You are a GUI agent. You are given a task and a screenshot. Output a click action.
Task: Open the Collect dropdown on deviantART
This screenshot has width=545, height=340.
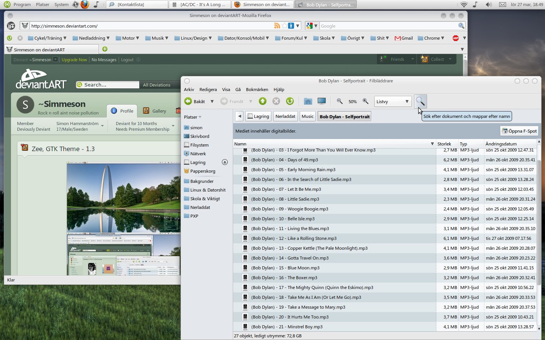[437, 59]
